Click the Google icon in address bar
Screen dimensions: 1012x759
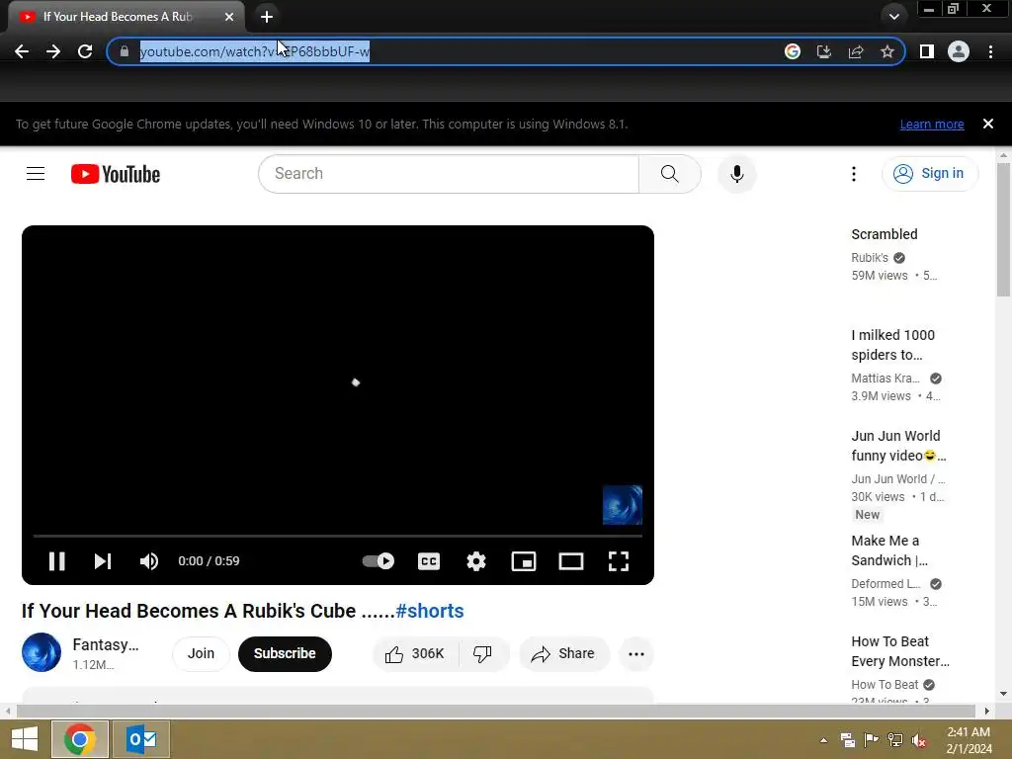[x=793, y=51]
